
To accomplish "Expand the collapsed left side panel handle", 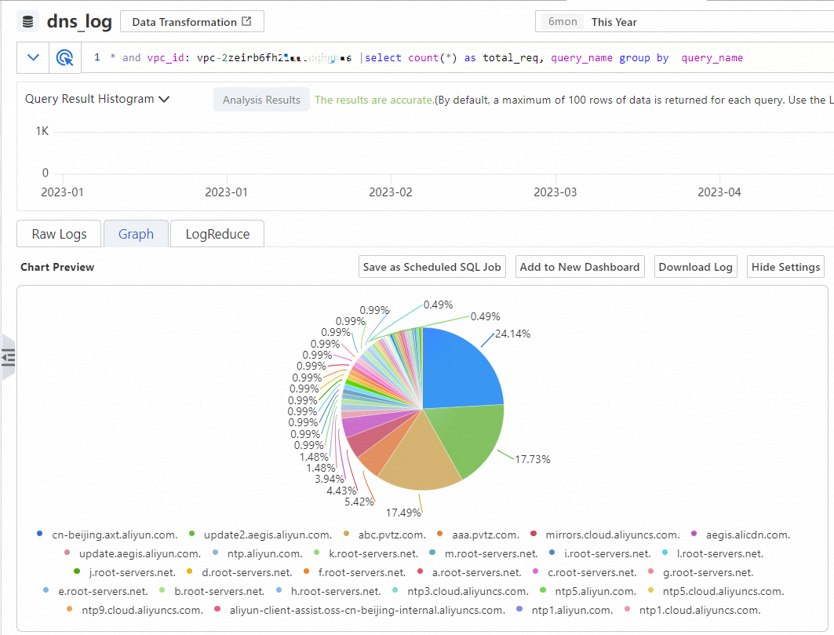I will tap(9, 357).
